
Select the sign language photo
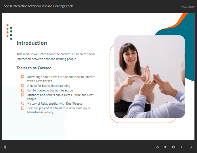coord(150,77)
